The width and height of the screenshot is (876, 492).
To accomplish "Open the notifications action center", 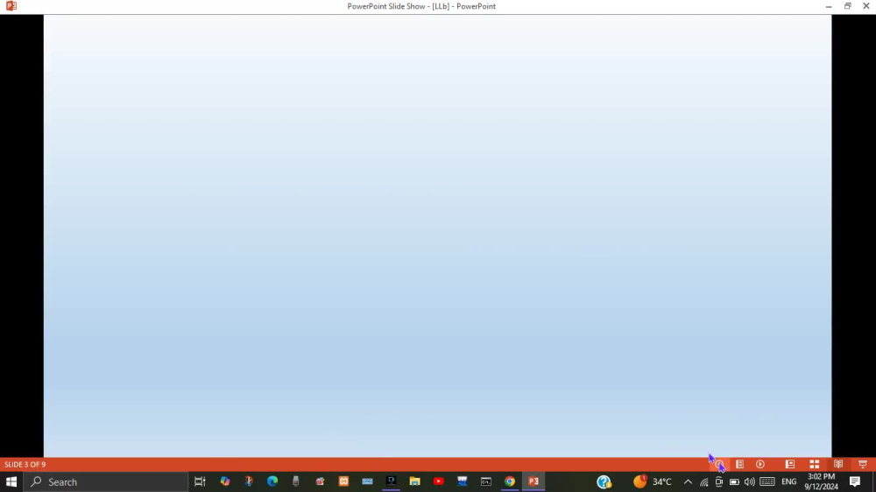I will pyautogui.click(x=855, y=481).
